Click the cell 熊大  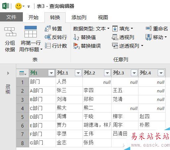click(x=69, y=108)
